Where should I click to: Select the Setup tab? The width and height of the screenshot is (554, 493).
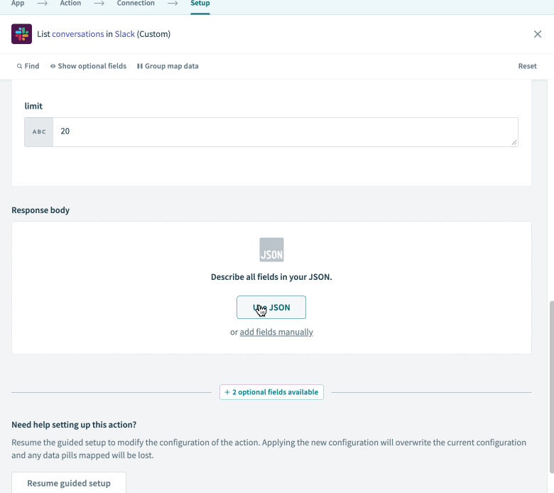[200, 4]
